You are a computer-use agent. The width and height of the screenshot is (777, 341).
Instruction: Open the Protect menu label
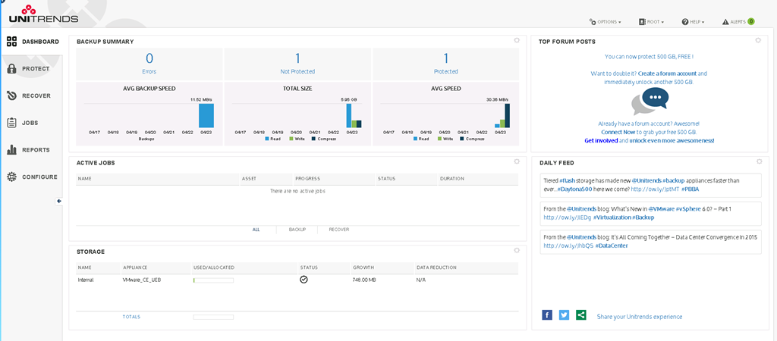point(36,69)
